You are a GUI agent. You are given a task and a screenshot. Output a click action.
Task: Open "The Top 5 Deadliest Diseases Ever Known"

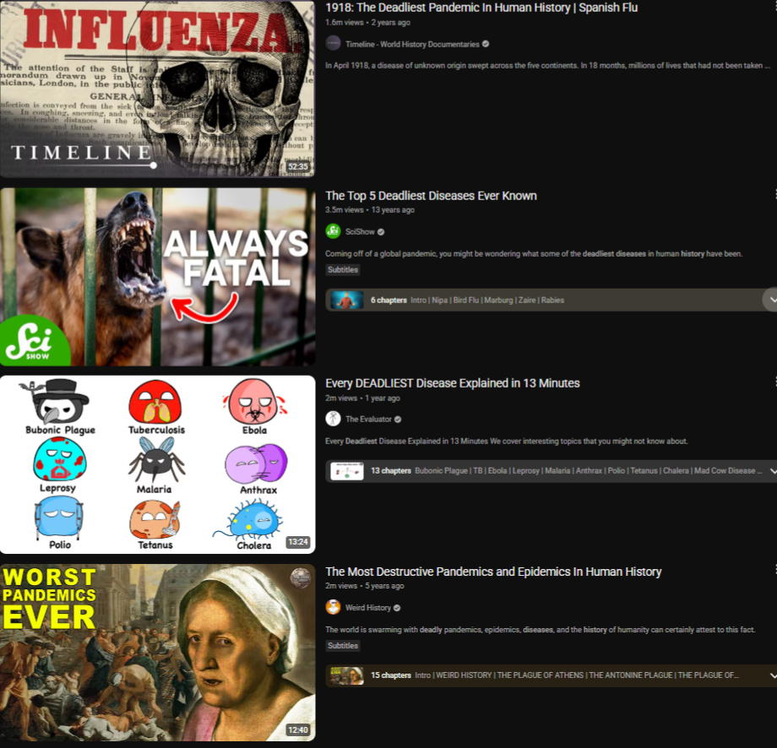point(431,196)
